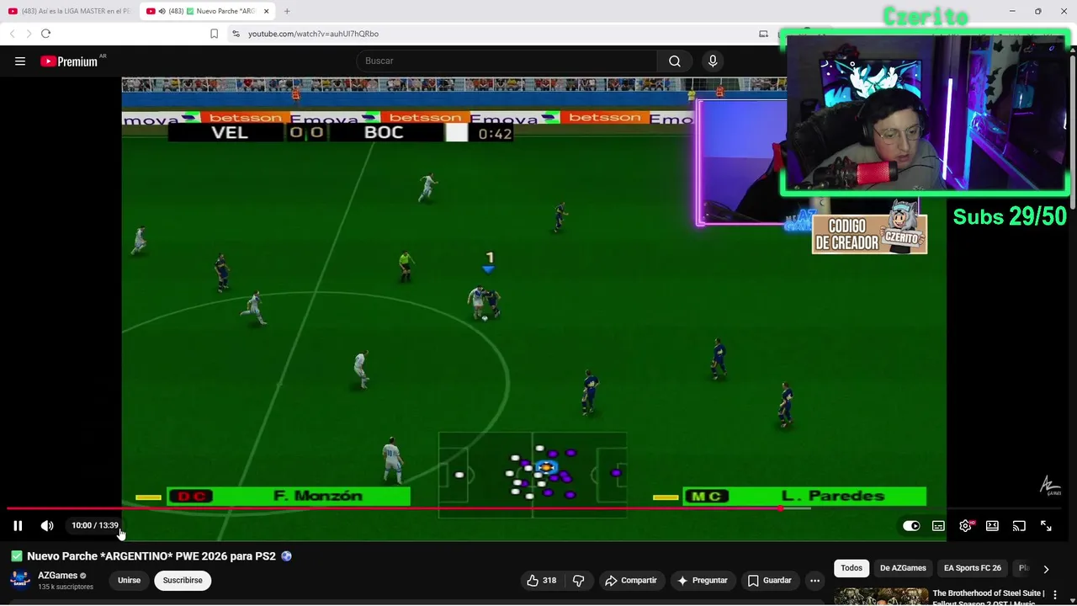Open the Preguntar AI button
This screenshot has height=606, width=1077.
(703, 580)
